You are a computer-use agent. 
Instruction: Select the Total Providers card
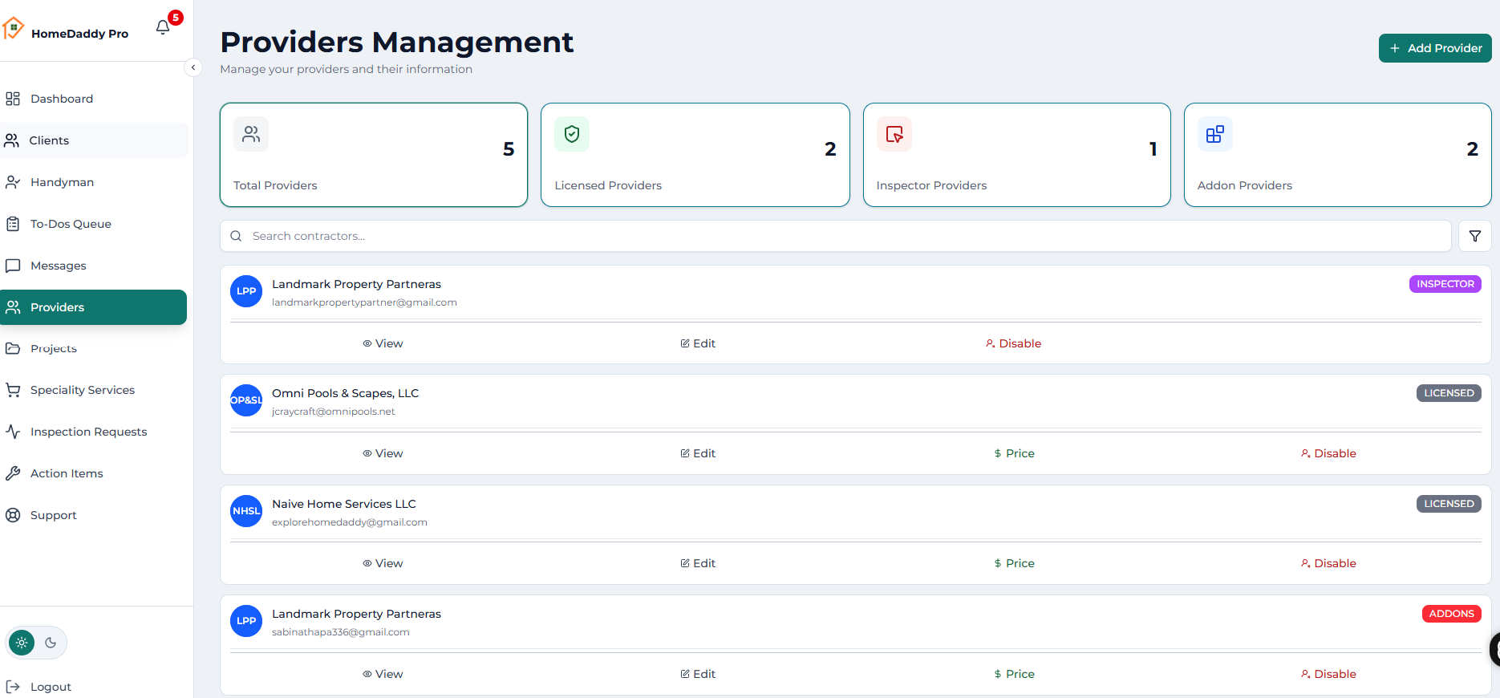coord(374,155)
